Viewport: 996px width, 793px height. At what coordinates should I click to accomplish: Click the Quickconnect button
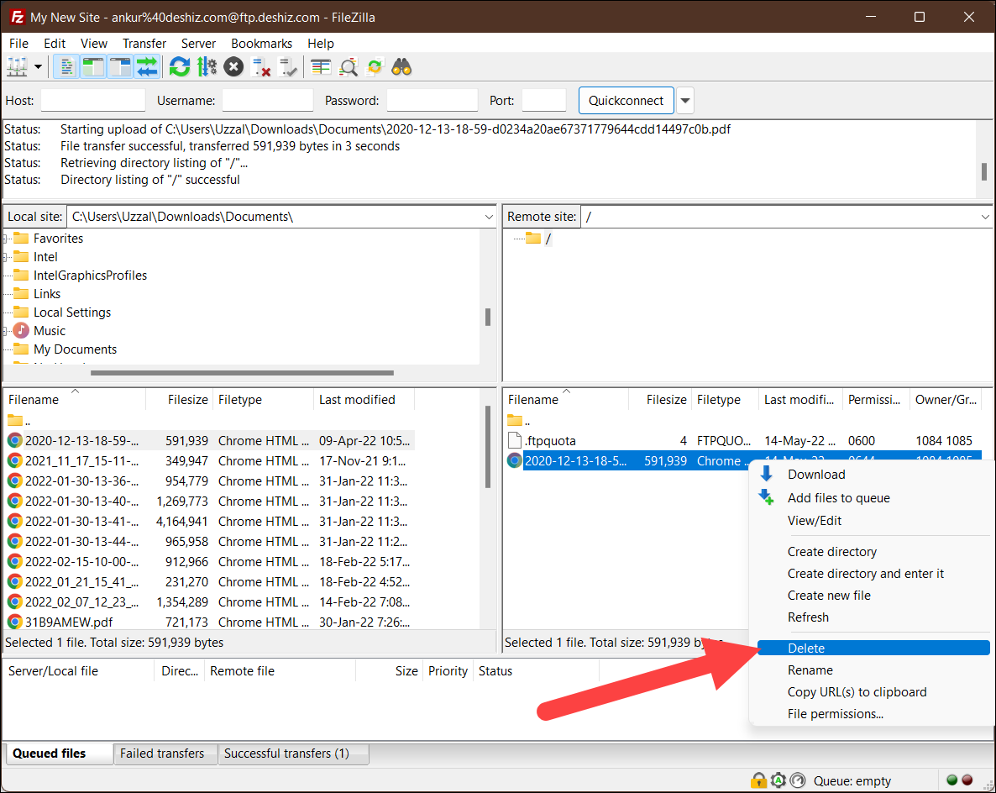[626, 101]
